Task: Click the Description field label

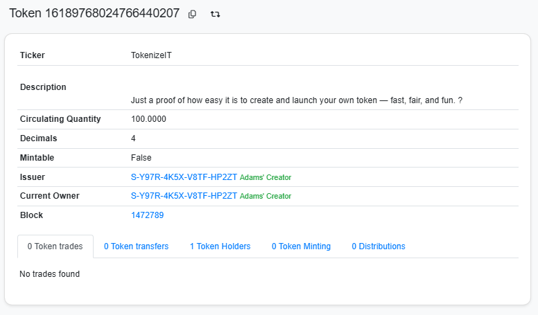Action: coord(43,87)
